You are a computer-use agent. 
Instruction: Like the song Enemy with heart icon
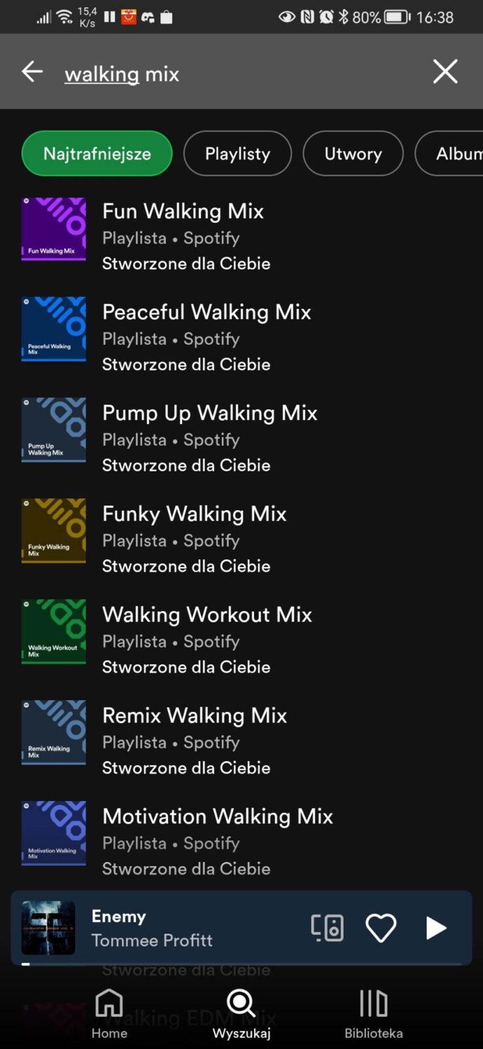click(381, 928)
